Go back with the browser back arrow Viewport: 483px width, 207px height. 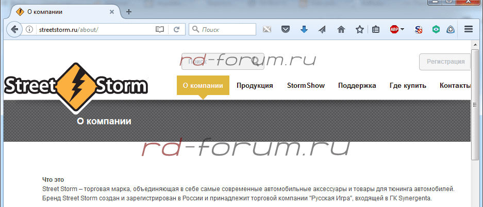(x=13, y=29)
